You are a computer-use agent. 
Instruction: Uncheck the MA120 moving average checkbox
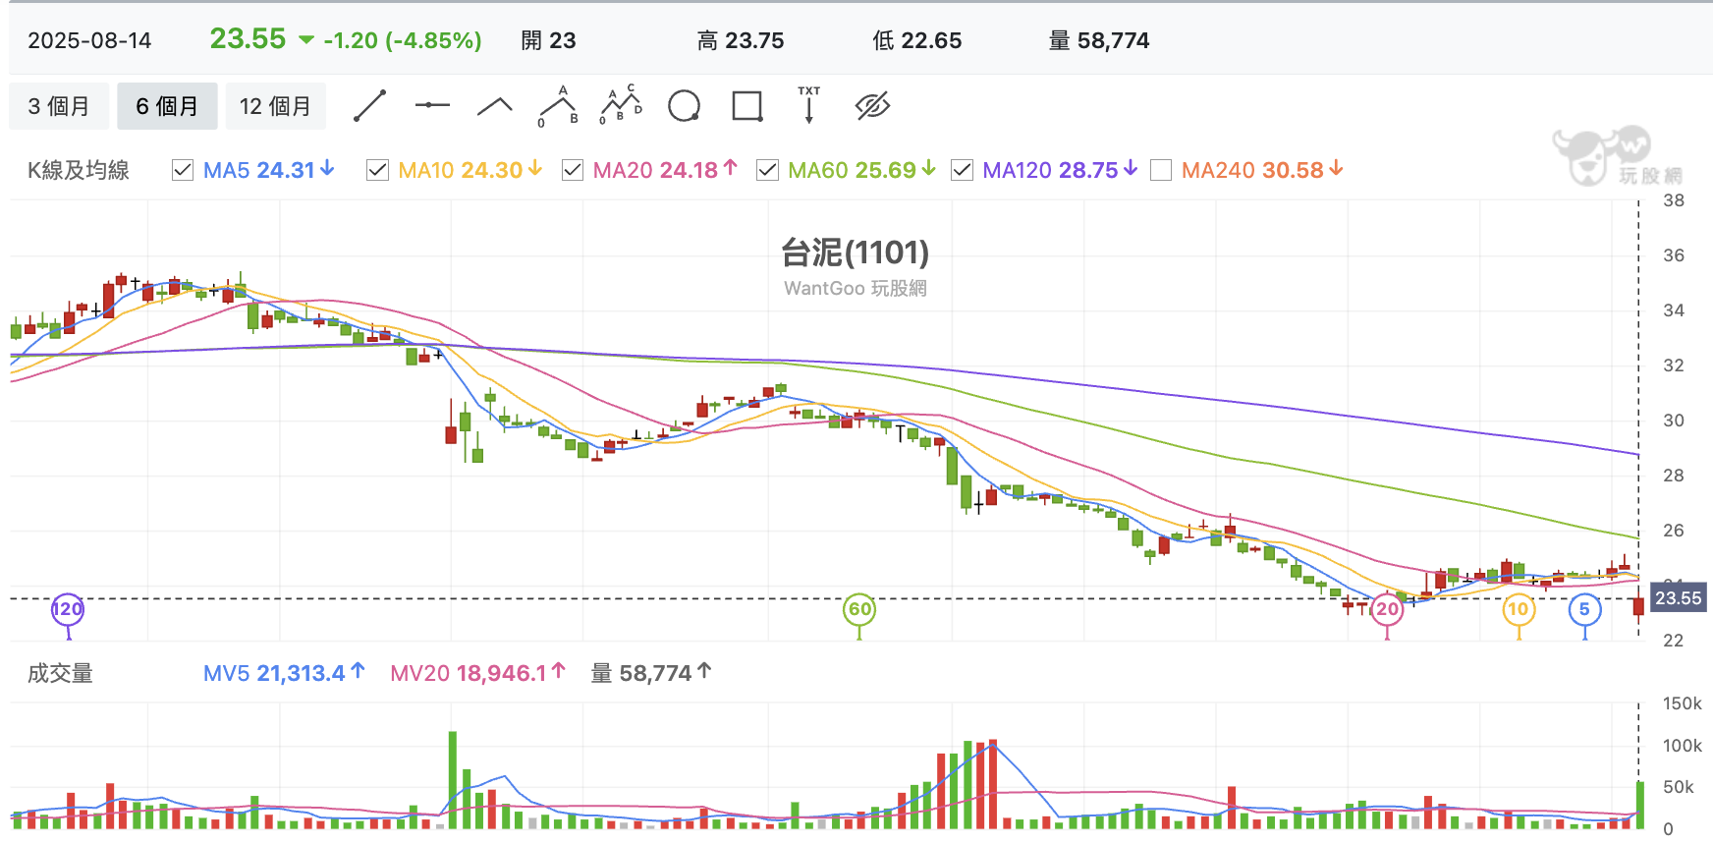[963, 170]
